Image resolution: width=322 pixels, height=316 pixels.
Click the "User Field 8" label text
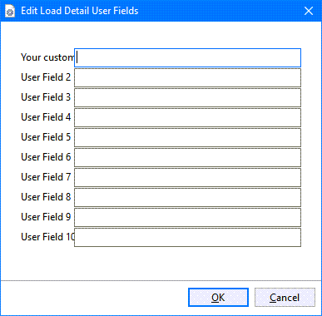click(x=46, y=197)
